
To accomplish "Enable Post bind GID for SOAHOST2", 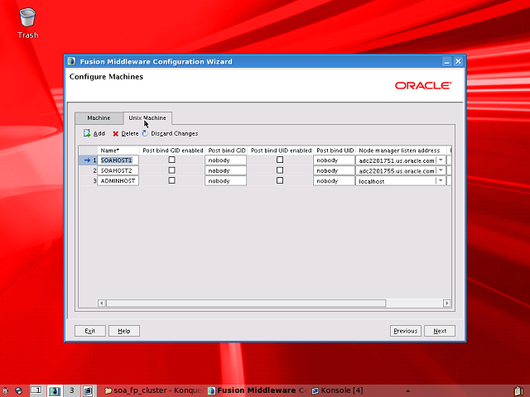I will point(171,170).
